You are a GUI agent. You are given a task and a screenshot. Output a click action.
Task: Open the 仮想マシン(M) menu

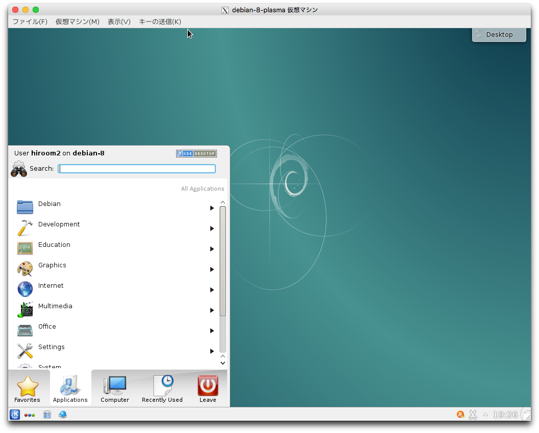point(78,21)
